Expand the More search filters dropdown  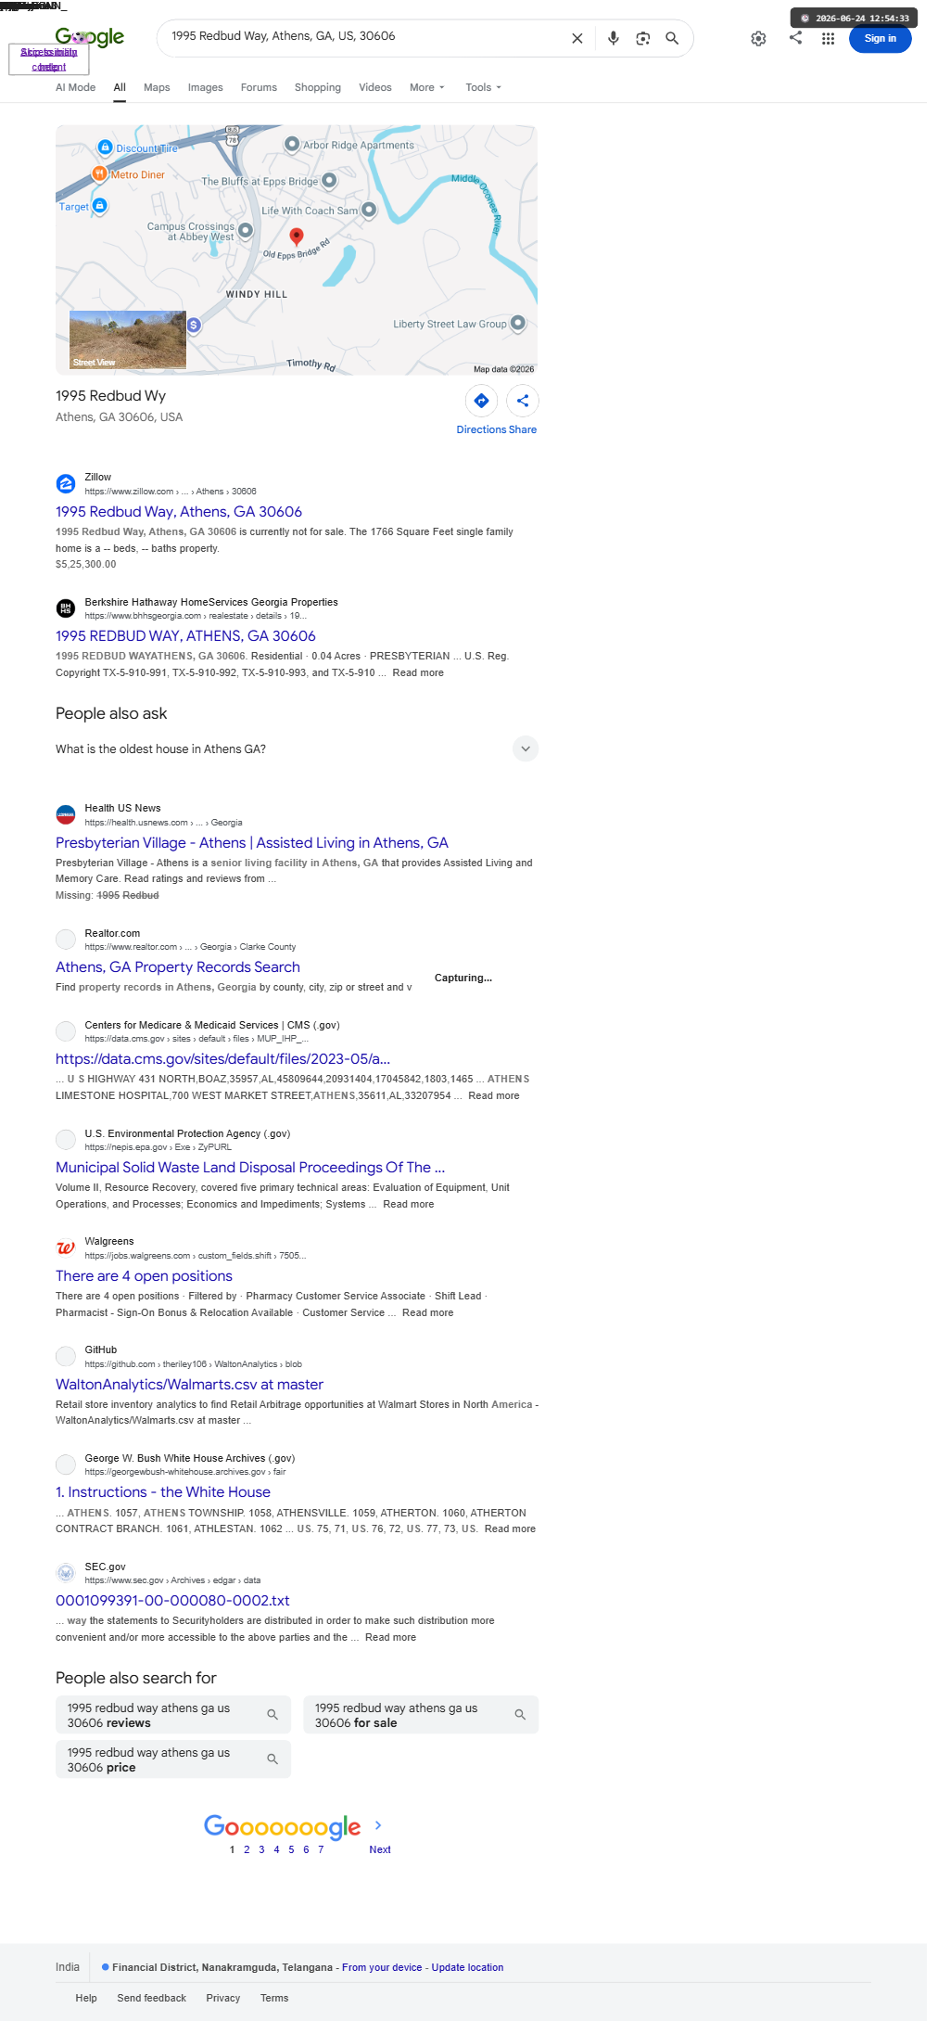point(427,87)
